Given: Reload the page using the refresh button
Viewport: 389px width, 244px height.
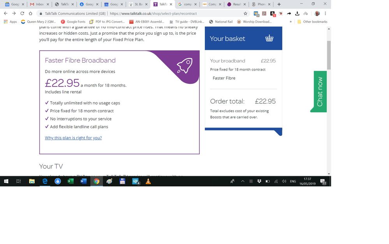Looking at the screenshot, I should (x=22, y=13).
